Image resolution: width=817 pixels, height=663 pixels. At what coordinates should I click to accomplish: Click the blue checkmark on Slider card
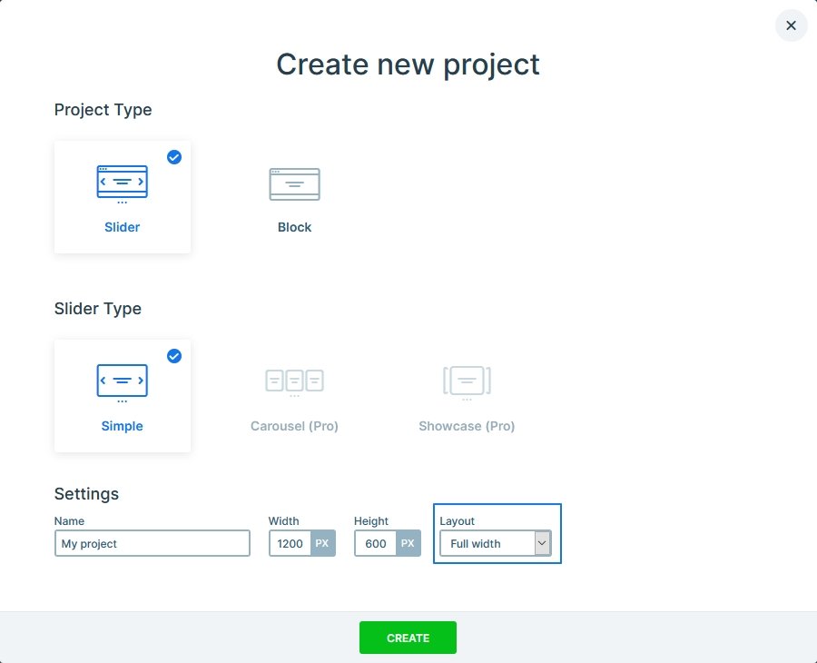(174, 157)
